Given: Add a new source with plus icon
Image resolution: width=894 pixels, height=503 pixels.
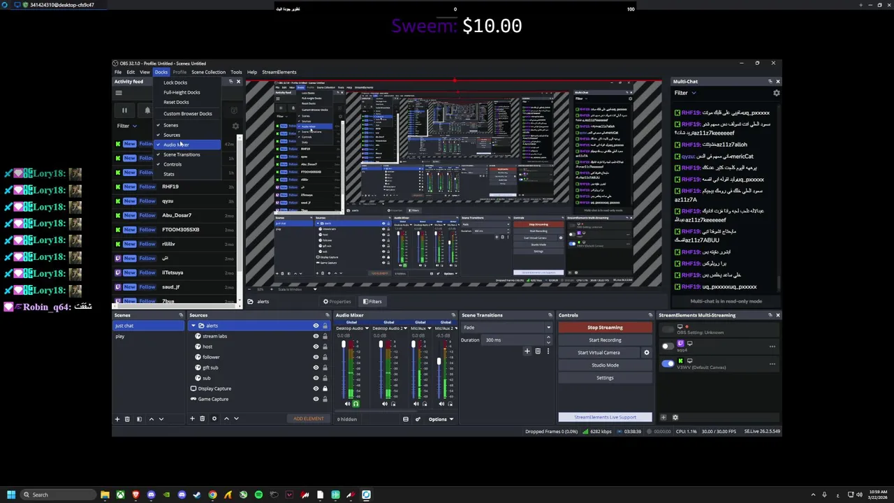Looking at the screenshot, I should point(192,419).
